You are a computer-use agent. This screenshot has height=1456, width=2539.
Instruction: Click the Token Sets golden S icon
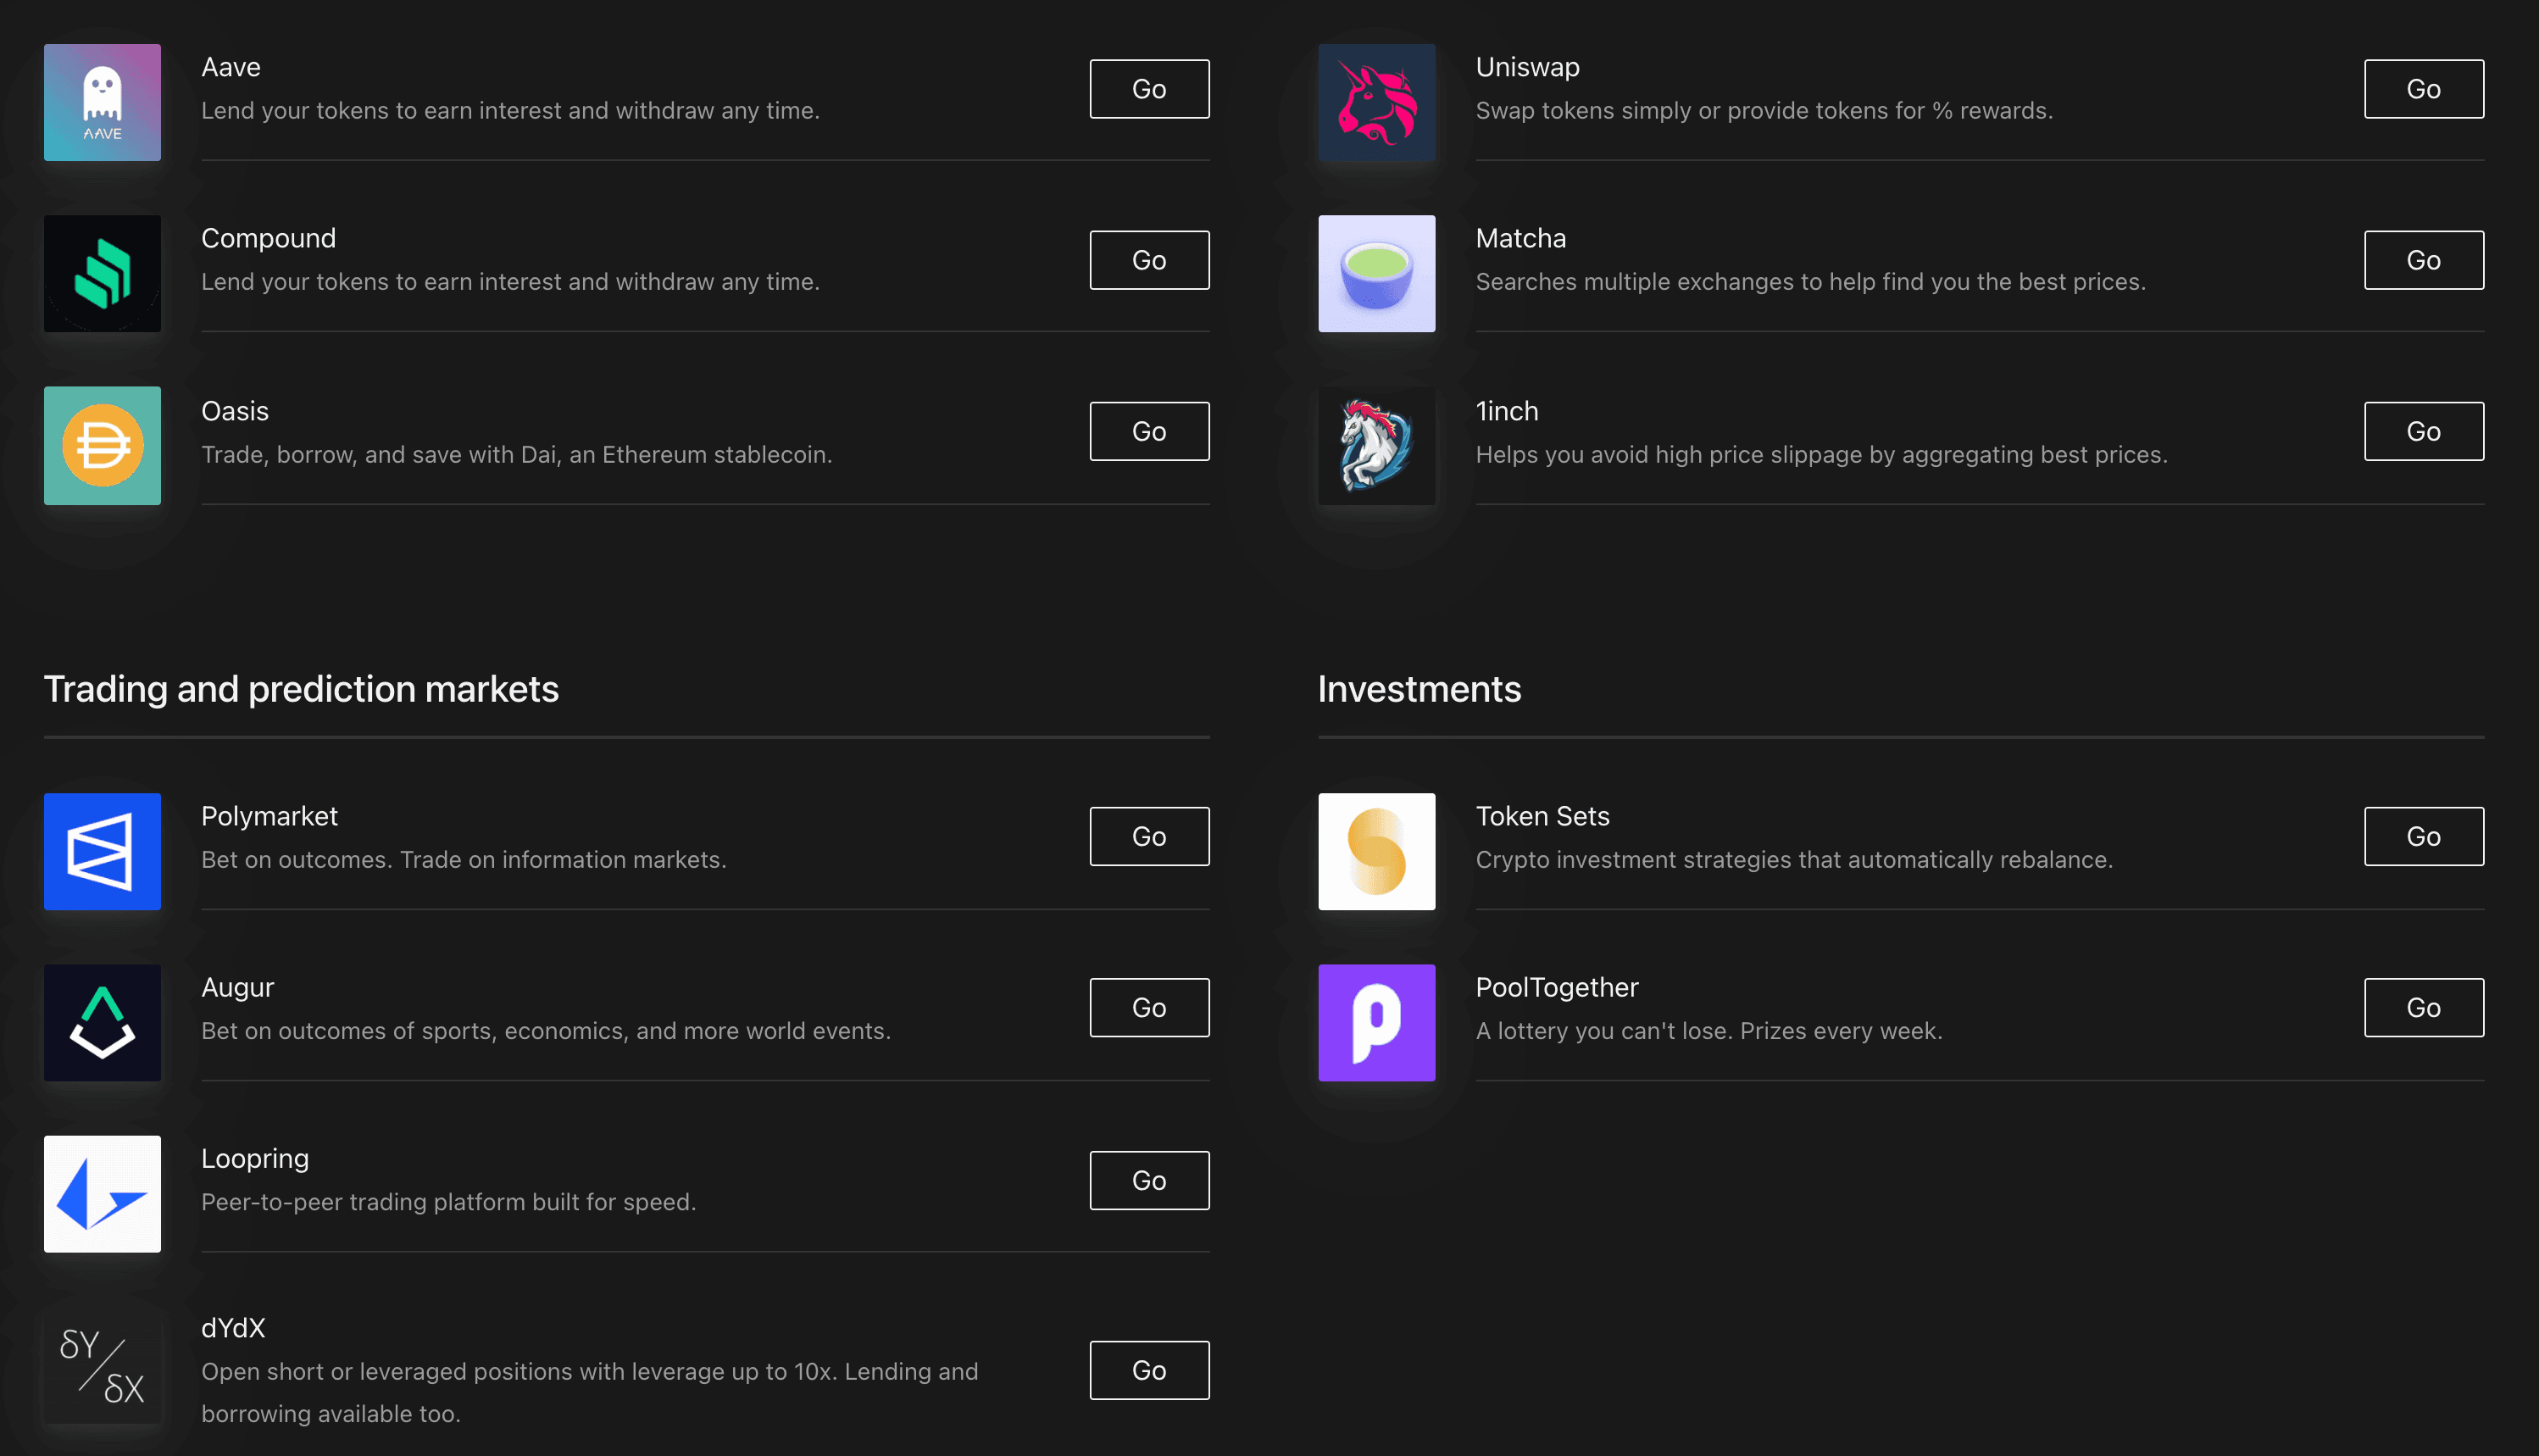[1376, 851]
